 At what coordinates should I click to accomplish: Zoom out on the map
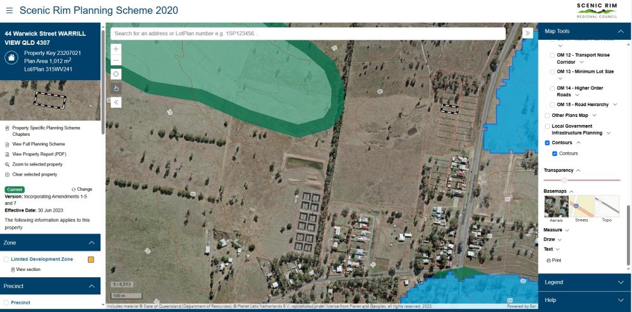click(116, 61)
